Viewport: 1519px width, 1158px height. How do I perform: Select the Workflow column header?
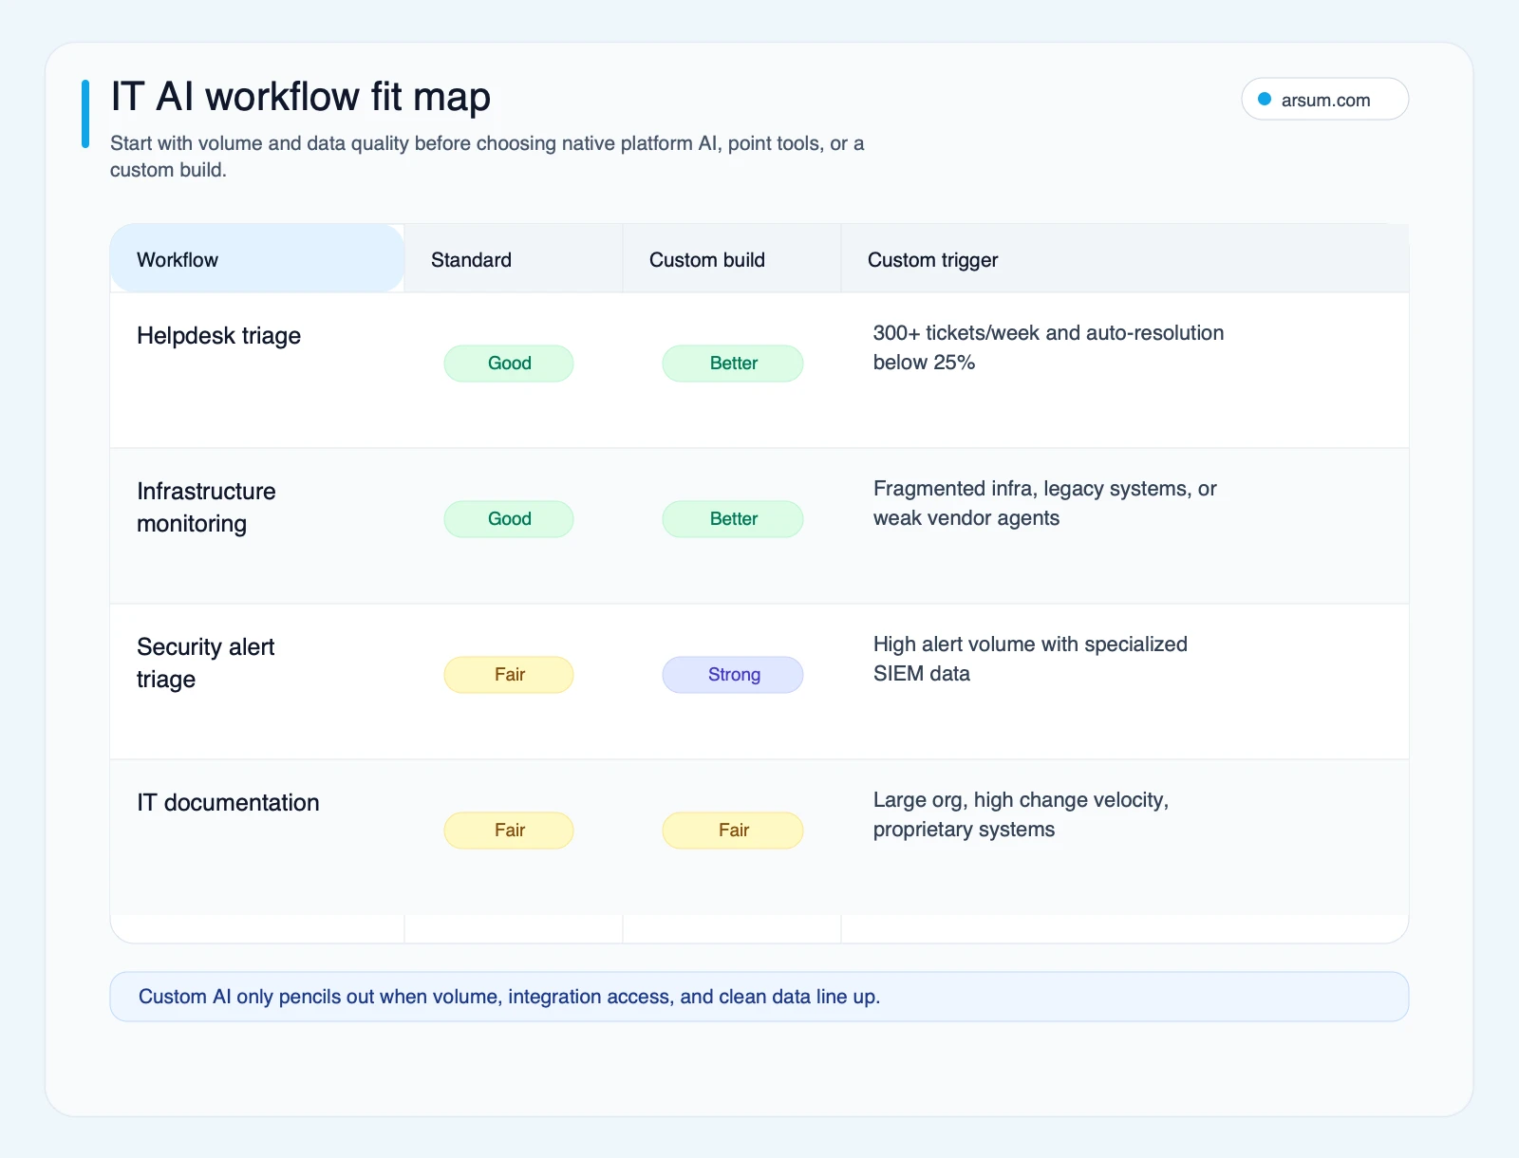click(x=257, y=259)
